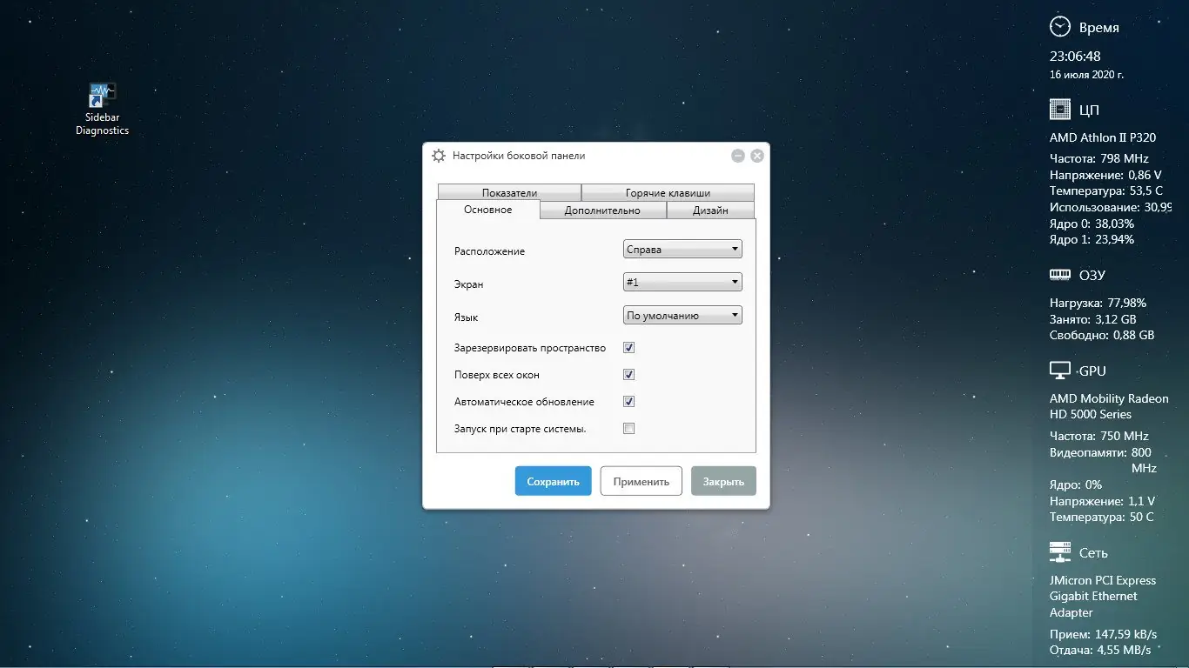1189x668 pixels.
Task: Expand the Экран selector showing #1
Action: (x=682, y=282)
